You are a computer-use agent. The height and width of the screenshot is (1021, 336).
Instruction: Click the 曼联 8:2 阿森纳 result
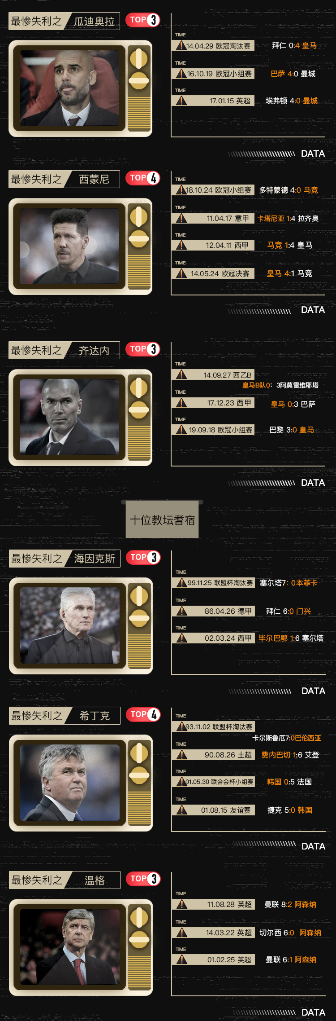point(290,904)
